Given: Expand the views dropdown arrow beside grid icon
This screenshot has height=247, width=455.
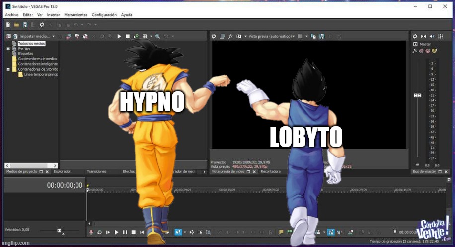Looking at the screenshot, I should 151,36.
